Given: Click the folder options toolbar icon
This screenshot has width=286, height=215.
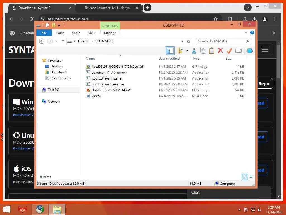Looking at the screenshot, I should [x=180, y=51].
